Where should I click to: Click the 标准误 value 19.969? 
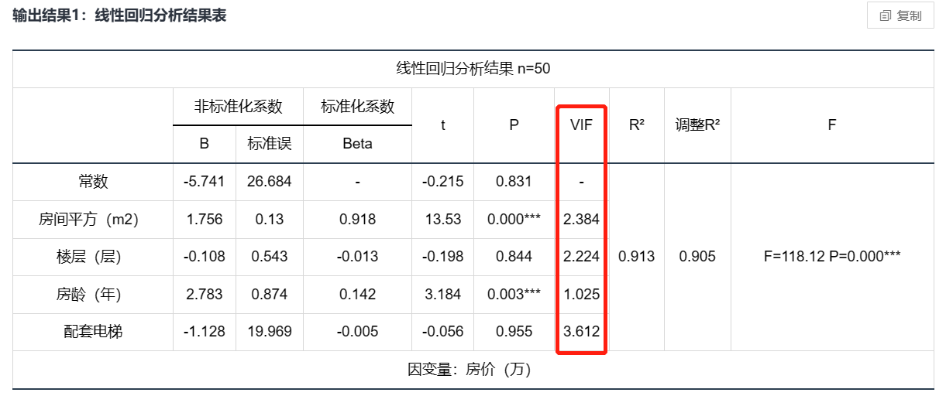click(x=270, y=331)
